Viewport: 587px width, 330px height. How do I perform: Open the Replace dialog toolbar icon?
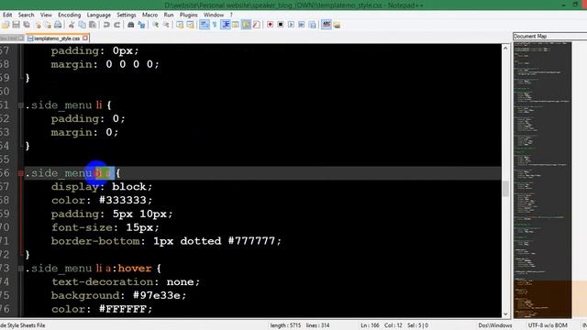[141, 25]
